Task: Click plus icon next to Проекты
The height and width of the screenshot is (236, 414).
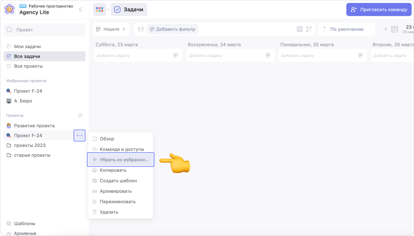Action: (x=81, y=116)
